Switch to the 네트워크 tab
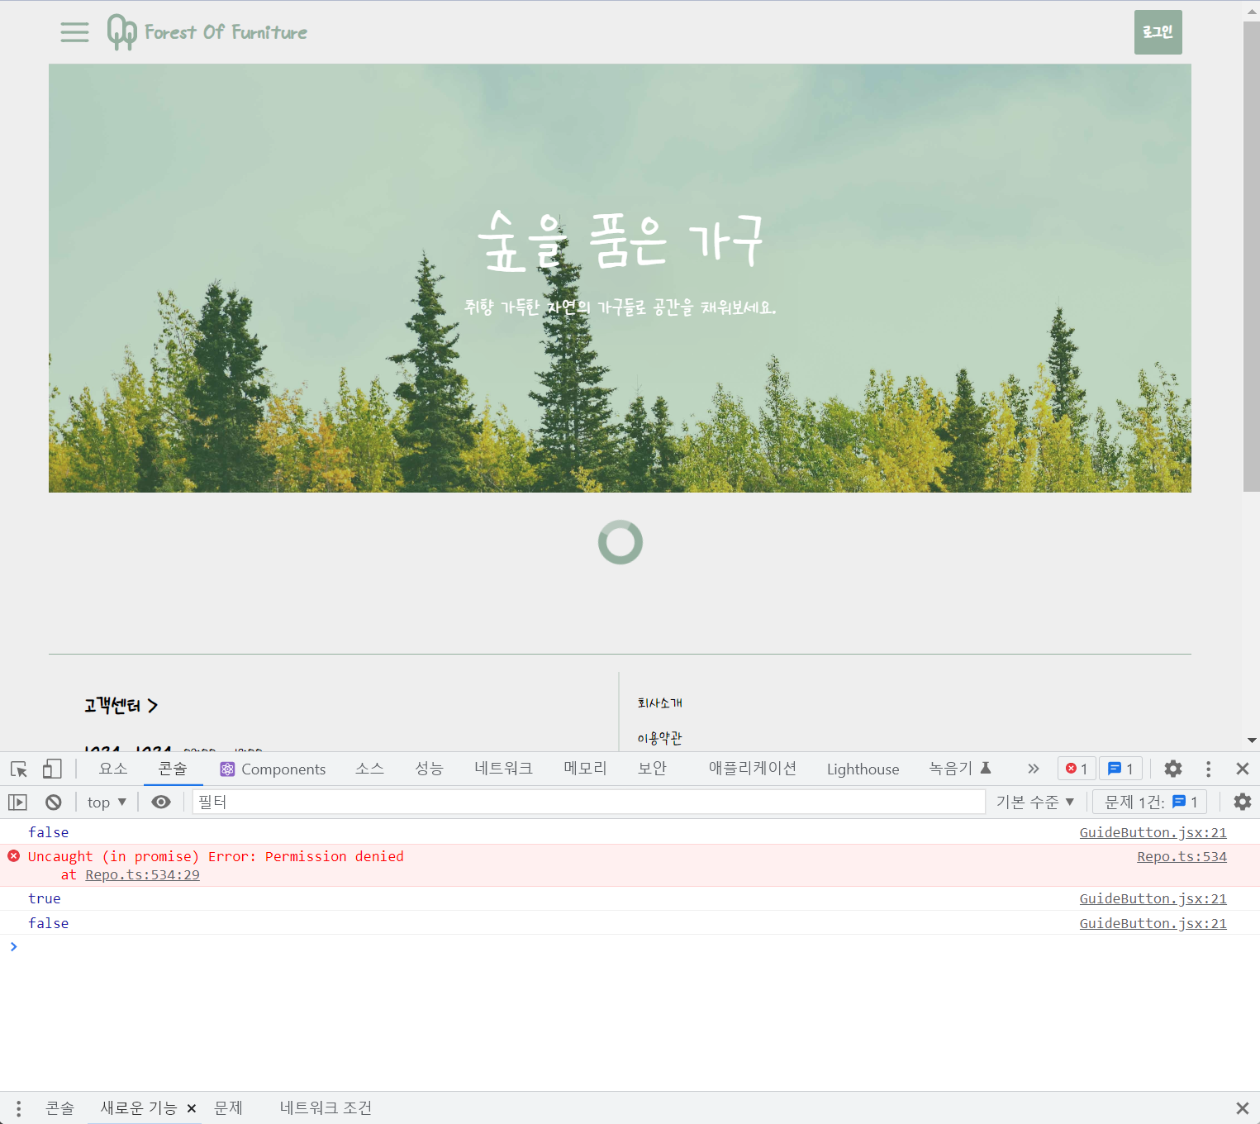 pos(503,769)
